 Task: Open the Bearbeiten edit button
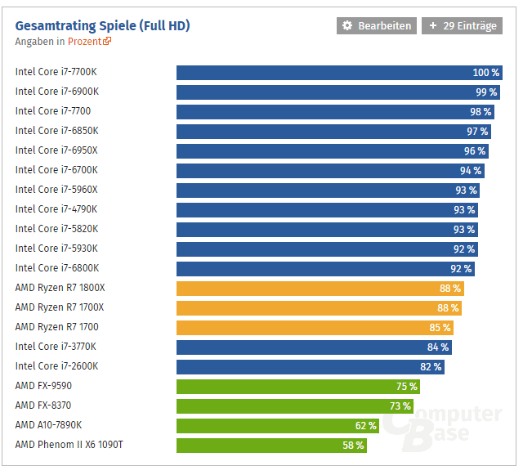pyautogui.click(x=376, y=26)
